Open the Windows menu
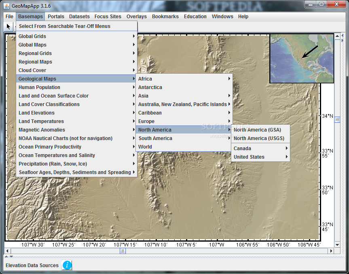This screenshot has width=349, height=274. tap(222, 17)
